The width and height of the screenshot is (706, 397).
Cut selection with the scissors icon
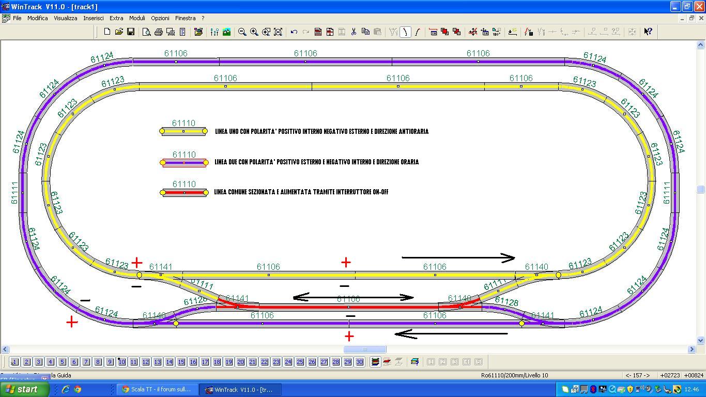354,32
